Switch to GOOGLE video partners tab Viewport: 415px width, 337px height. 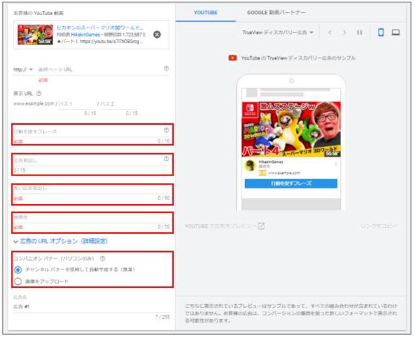click(276, 13)
